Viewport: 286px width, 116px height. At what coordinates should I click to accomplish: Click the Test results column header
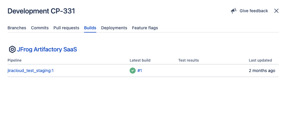[x=188, y=60]
